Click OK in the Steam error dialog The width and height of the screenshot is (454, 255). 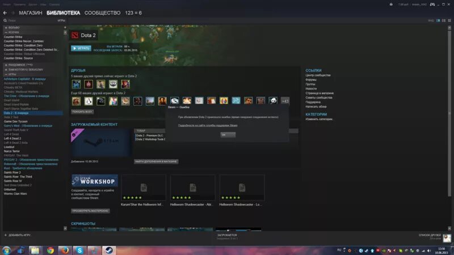[228, 135]
